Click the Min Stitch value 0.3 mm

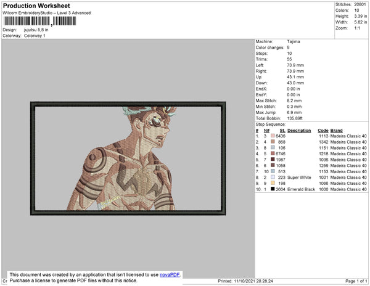[294, 107]
